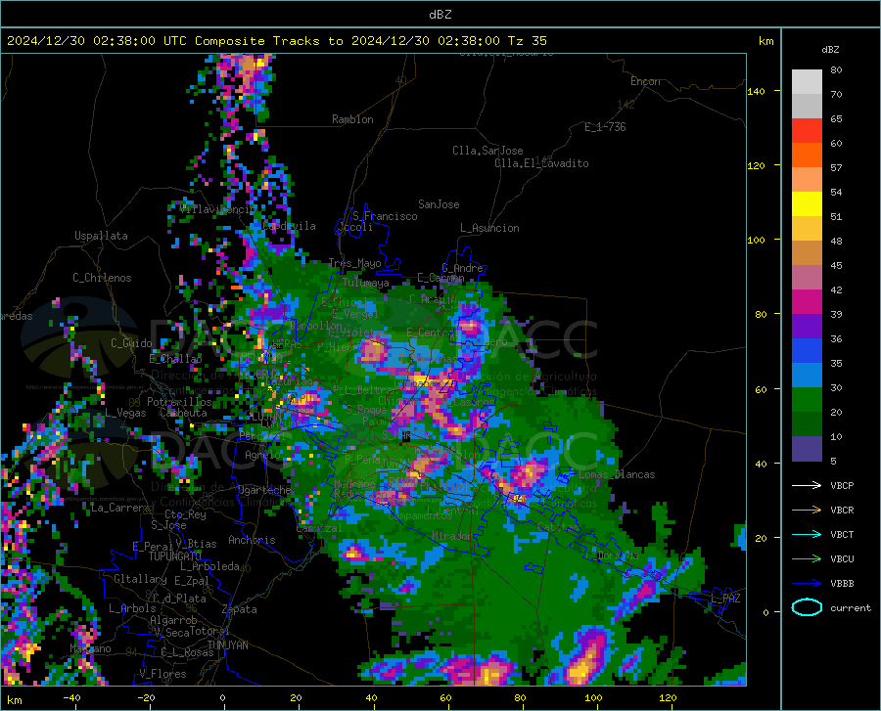Click the S_Francisco map label
881x711 pixels.
[x=385, y=216]
